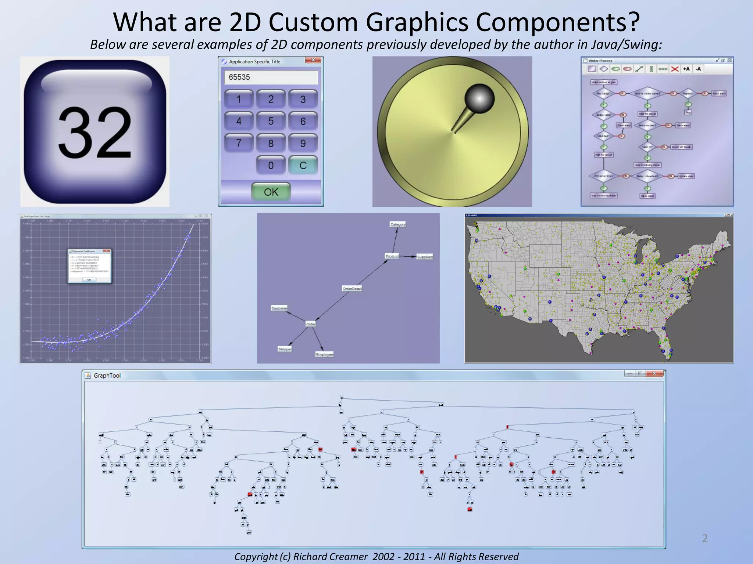Select the rectangle shape tool in Visitor Process
This screenshot has width=753, height=564.
tap(592, 69)
